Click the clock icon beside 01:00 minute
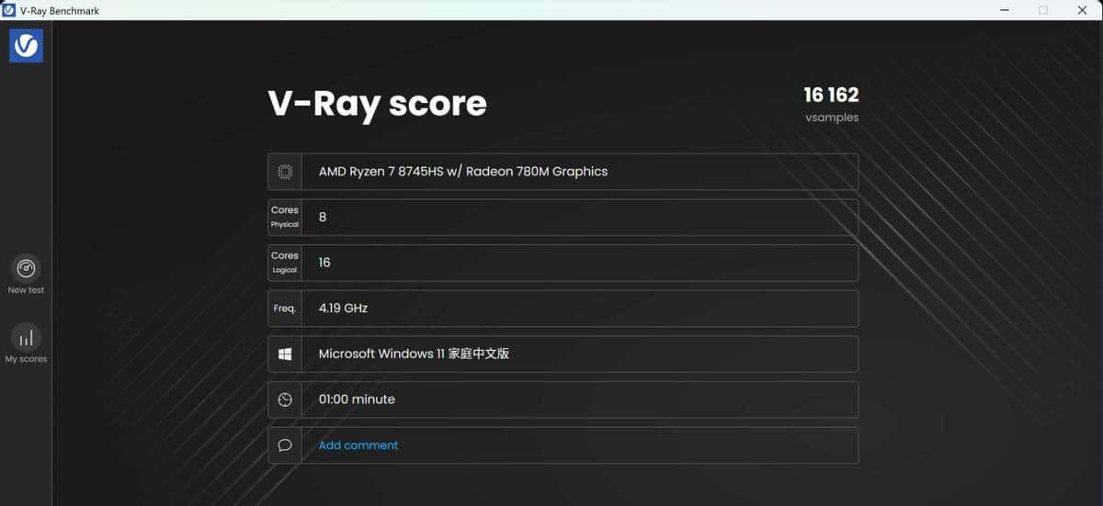The height and width of the screenshot is (506, 1103). [x=285, y=399]
